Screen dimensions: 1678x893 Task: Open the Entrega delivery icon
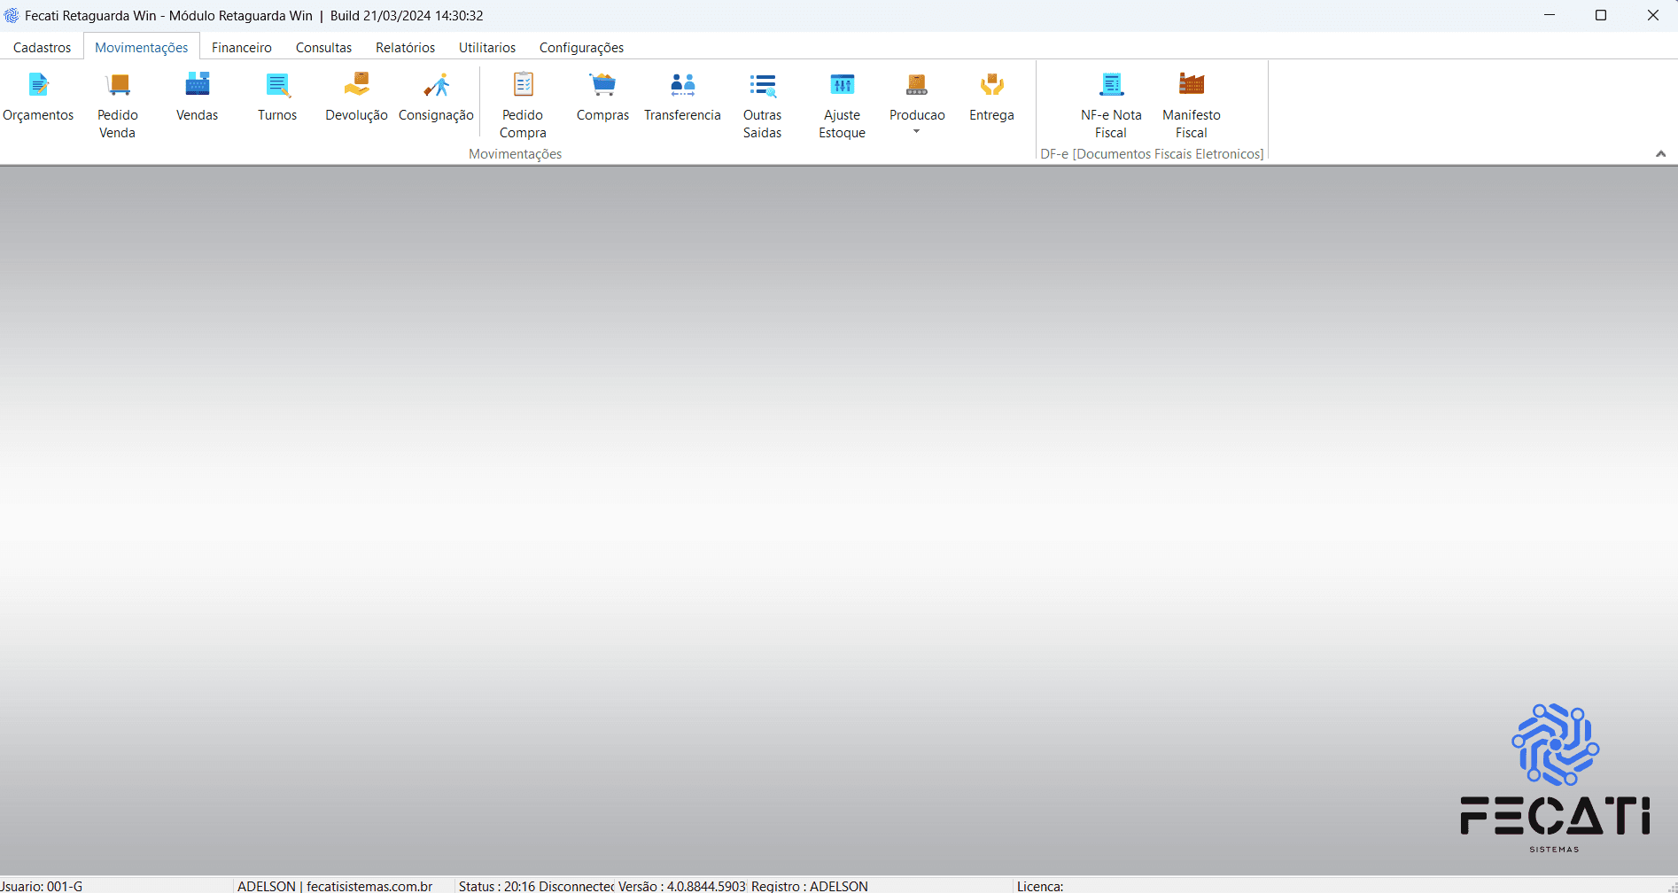pos(991,86)
